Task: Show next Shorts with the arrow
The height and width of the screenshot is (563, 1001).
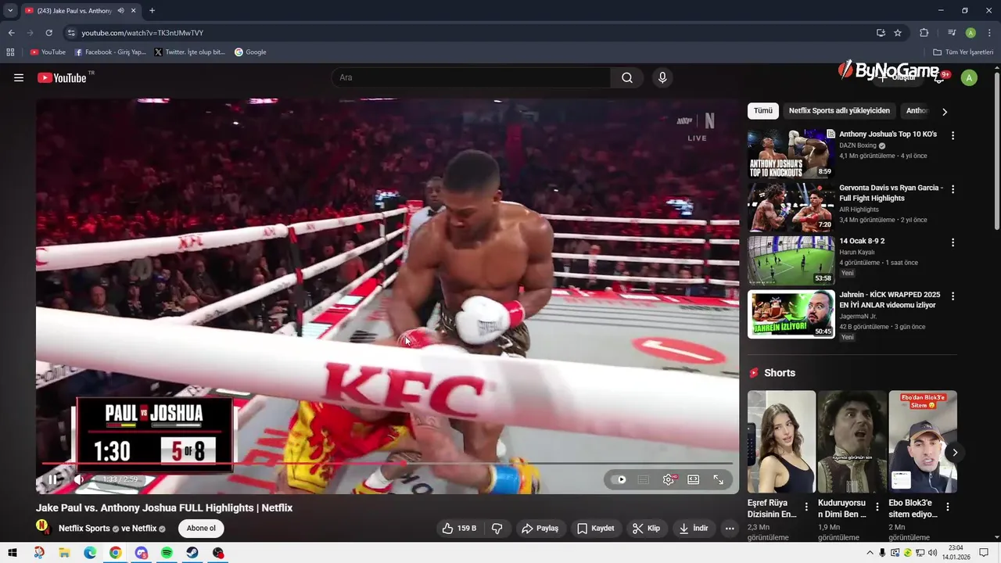Action: coord(955,453)
